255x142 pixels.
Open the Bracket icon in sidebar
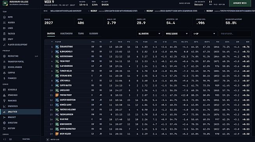(x=4, y=117)
